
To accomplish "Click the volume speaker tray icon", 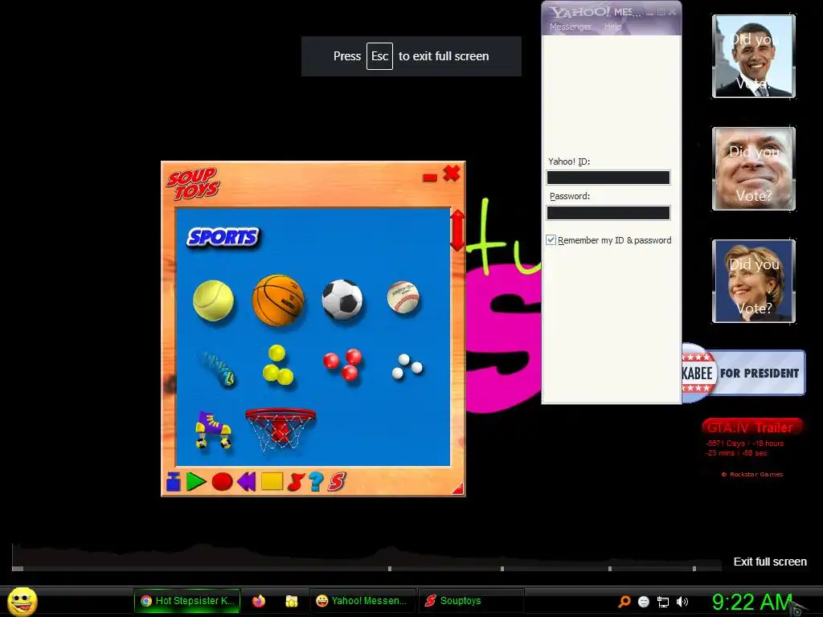I will click(682, 601).
